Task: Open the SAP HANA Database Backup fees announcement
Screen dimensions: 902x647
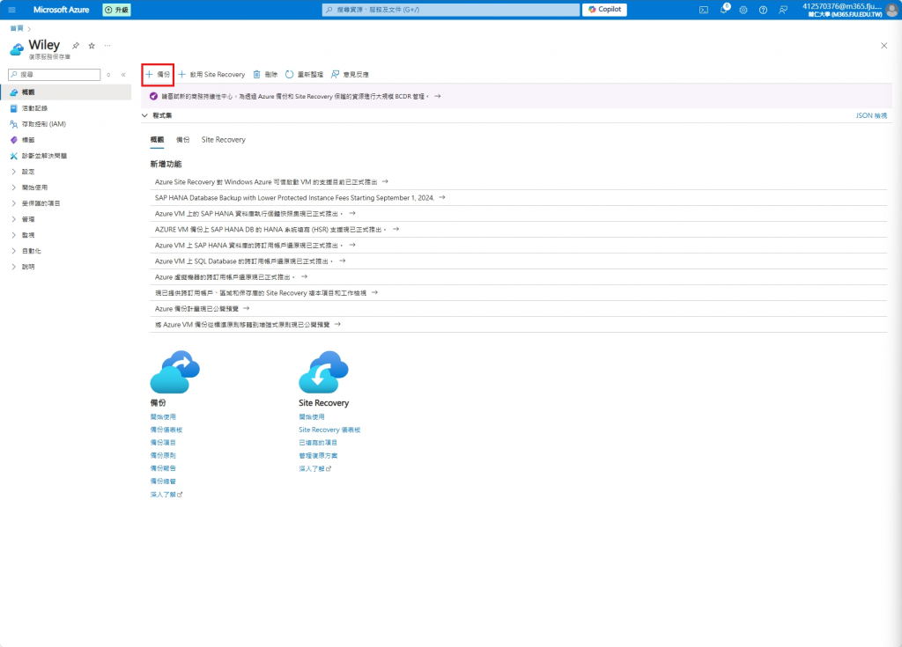Action: pyautogui.click(x=299, y=198)
